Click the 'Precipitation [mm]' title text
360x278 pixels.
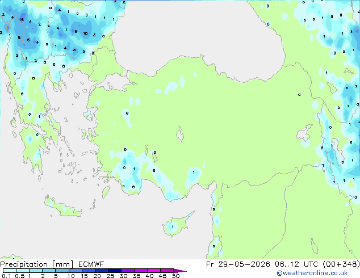(37, 264)
